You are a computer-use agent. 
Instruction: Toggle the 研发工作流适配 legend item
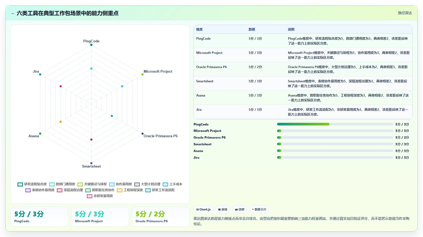(x=160, y=190)
